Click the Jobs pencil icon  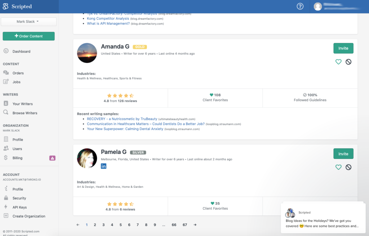tap(6, 81)
